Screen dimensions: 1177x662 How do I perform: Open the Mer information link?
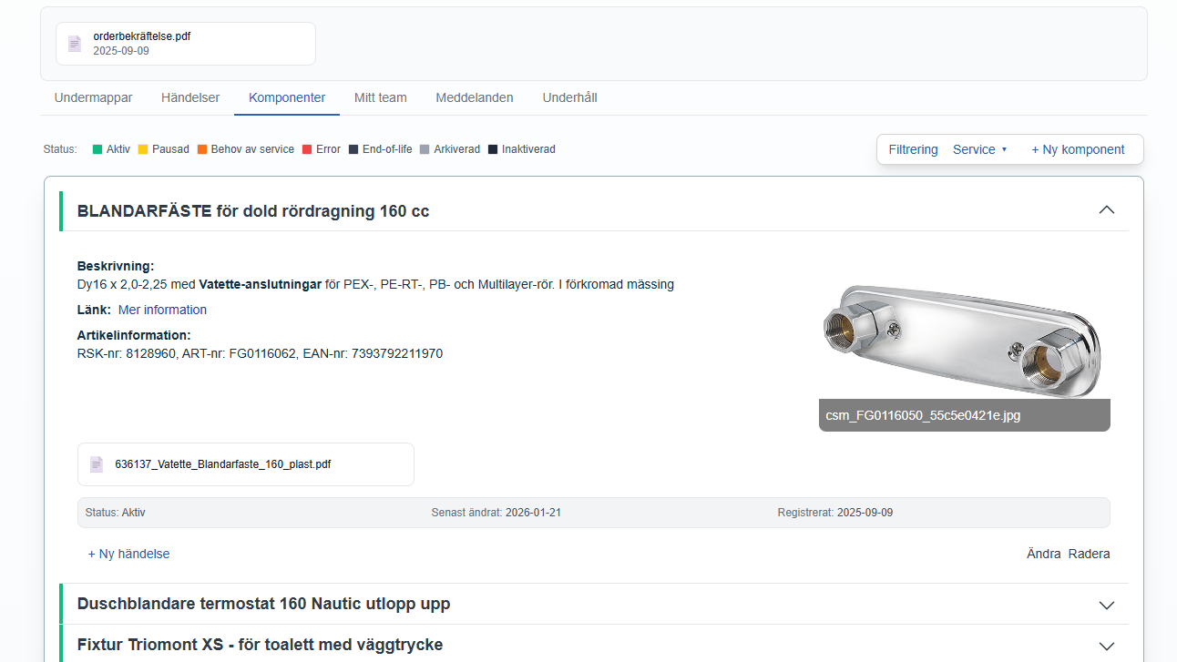click(162, 310)
